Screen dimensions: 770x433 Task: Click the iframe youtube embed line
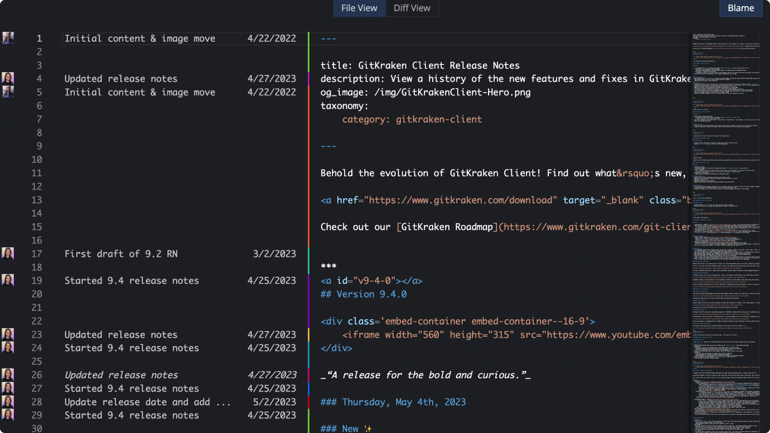click(x=516, y=335)
